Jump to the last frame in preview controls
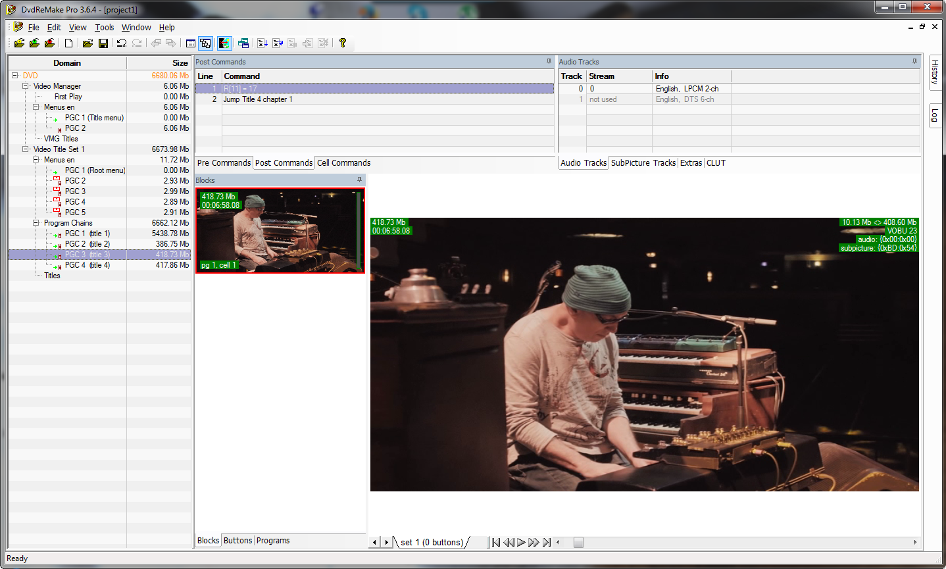946x569 pixels. click(546, 543)
